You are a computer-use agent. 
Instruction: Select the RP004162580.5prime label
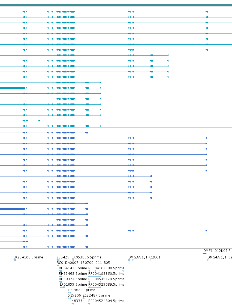click(x=106, y=268)
